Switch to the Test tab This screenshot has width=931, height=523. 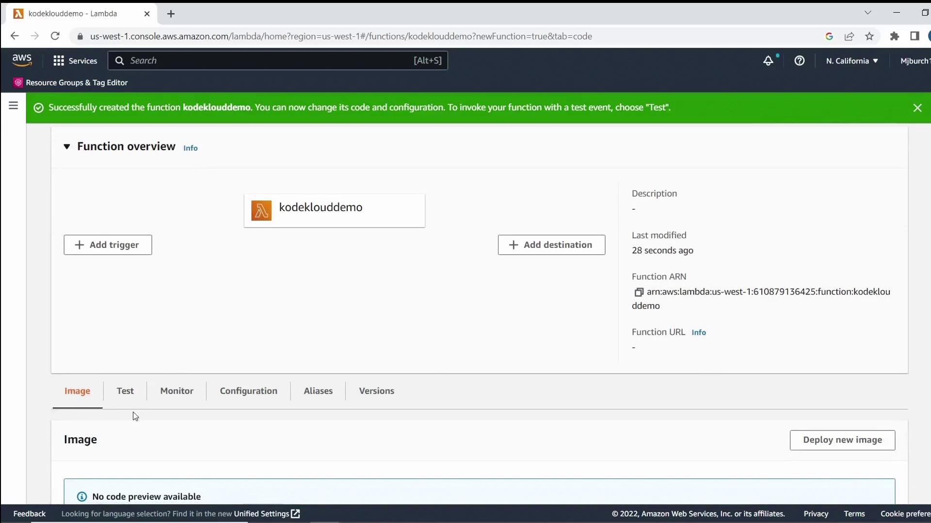125,391
